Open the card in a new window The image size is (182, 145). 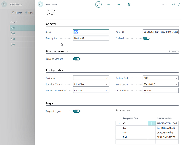(x=174, y=4)
